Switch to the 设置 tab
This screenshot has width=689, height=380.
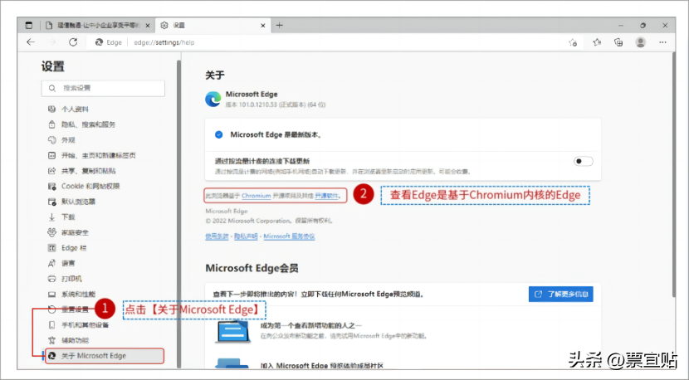pos(213,26)
